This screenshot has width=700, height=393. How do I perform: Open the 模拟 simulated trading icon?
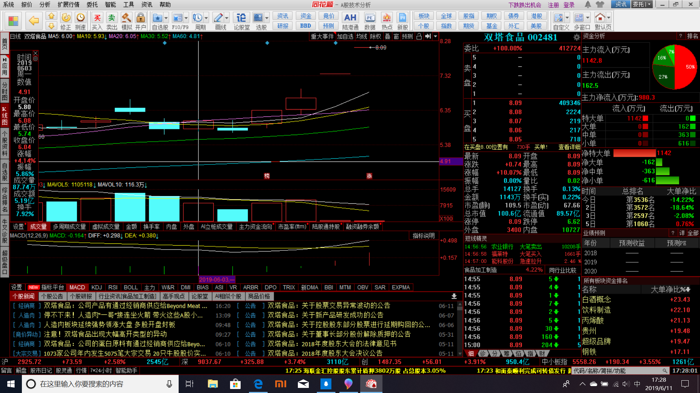tap(127, 21)
